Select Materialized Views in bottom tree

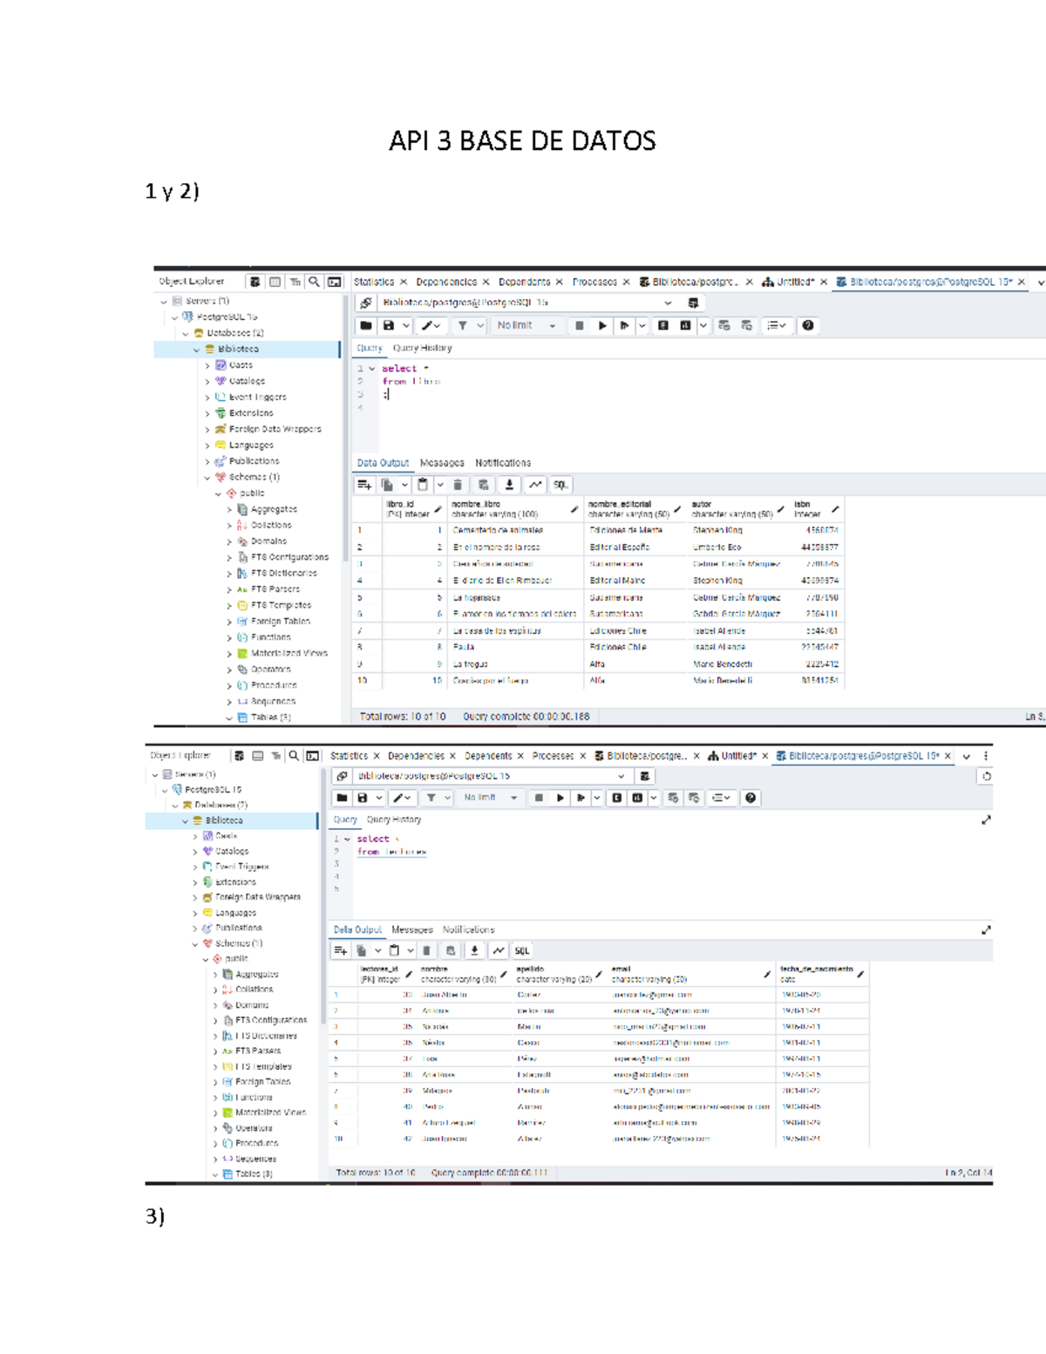pos(270,1112)
